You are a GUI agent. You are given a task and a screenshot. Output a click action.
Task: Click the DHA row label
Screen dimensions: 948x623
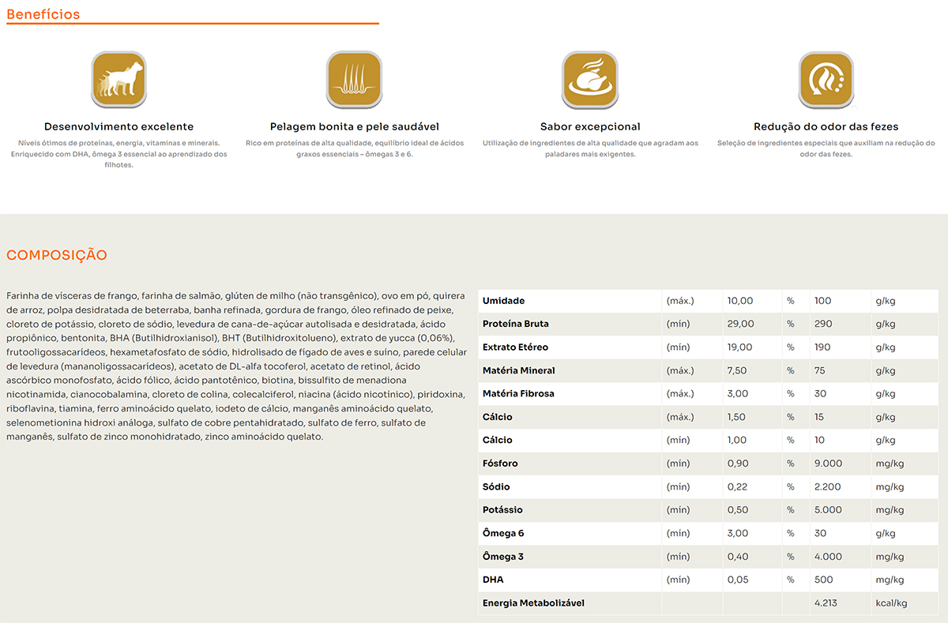[492, 580]
